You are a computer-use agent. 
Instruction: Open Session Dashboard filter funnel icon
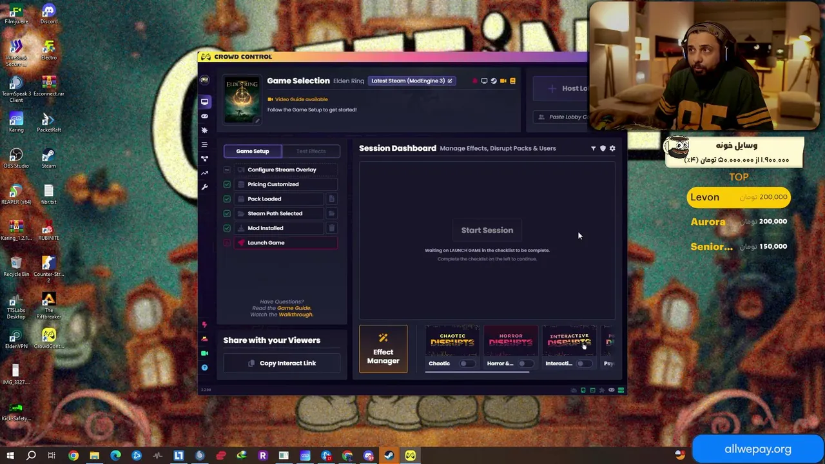click(593, 148)
